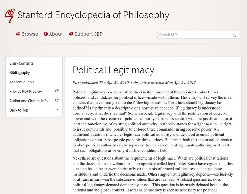Go to Entry Contents section
Image resolution: width=247 pixels, height=194 pixels.
click(21, 63)
